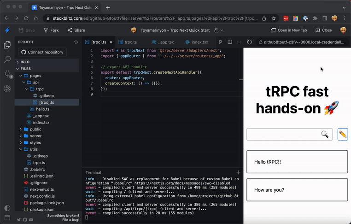Open utils trpc.ts in file tree

pos(47,163)
